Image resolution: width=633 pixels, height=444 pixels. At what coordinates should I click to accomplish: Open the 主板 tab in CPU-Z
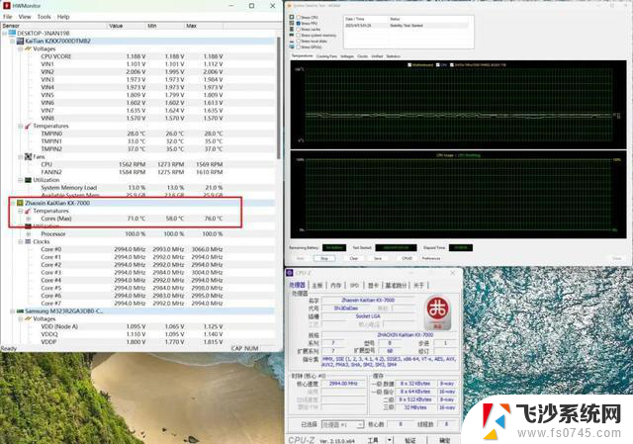tap(317, 285)
